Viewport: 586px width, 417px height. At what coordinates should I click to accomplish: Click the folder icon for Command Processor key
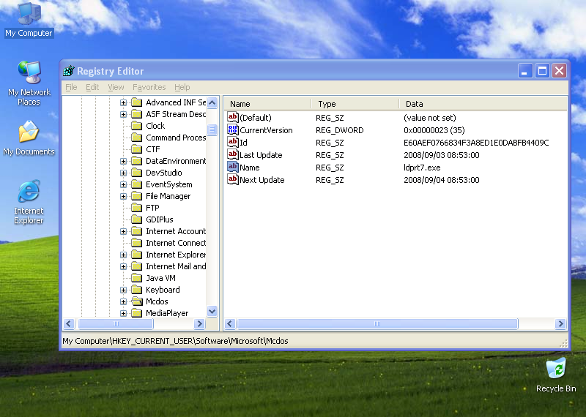coord(137,138)
